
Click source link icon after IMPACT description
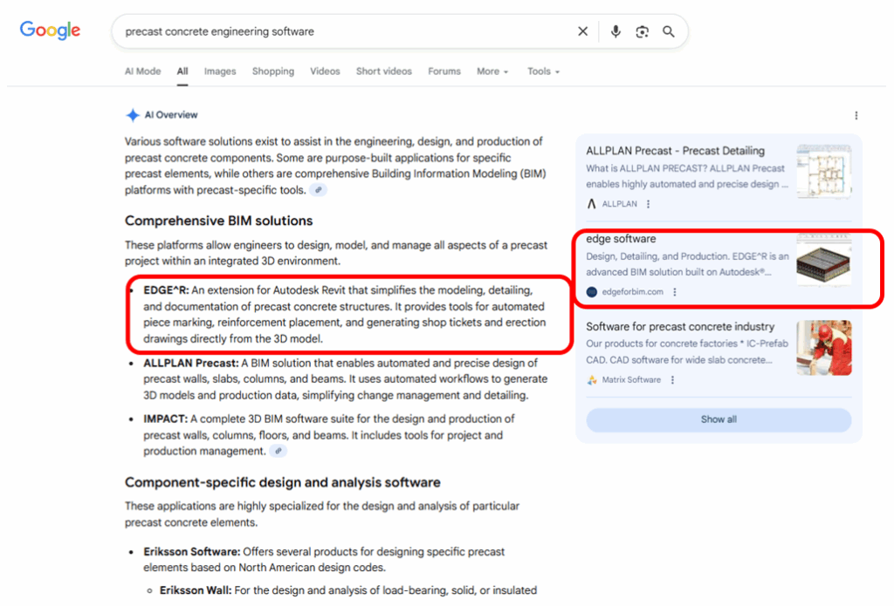tap(278, 452)
